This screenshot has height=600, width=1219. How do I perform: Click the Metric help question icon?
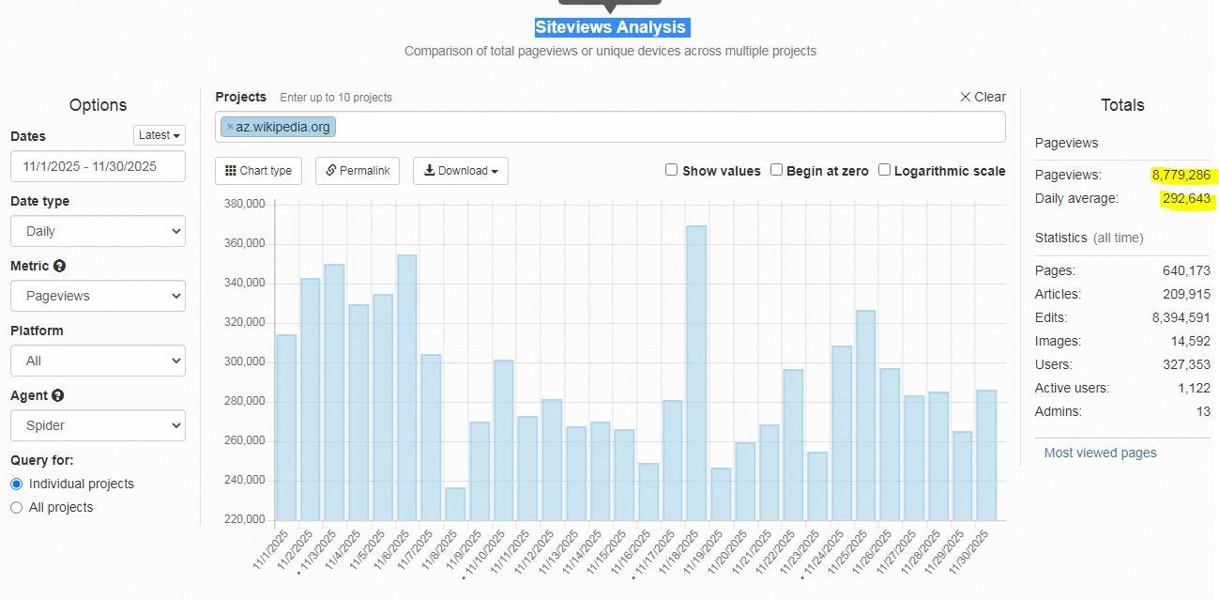tap(59, 267)
